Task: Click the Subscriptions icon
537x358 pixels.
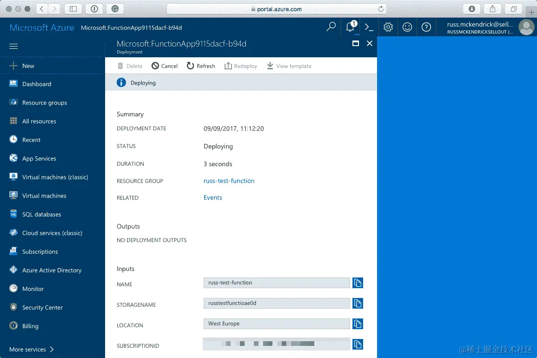Action: (13, 251)
